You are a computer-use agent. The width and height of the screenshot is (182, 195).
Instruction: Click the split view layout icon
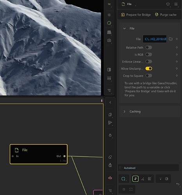pos(109,69)
